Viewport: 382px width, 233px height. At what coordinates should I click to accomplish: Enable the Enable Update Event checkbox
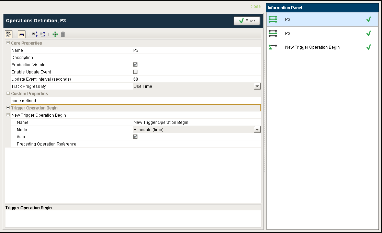click(x=135, y=72)
